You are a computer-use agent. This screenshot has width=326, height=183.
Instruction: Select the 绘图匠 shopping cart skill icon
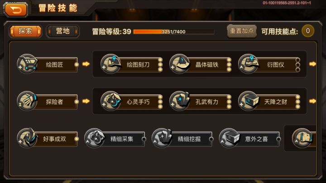click(x=27, y=64)
